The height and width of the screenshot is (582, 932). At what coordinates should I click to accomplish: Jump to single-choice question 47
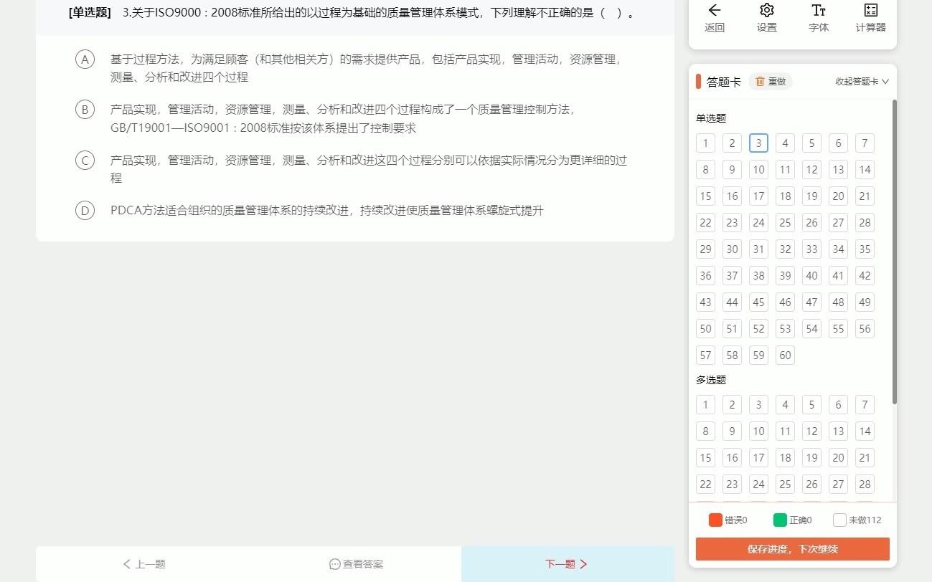(811, 302)
